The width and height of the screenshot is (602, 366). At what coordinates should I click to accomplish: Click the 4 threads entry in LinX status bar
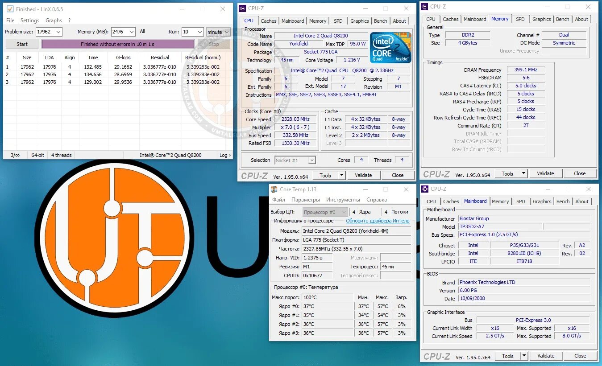pos(61,155)
